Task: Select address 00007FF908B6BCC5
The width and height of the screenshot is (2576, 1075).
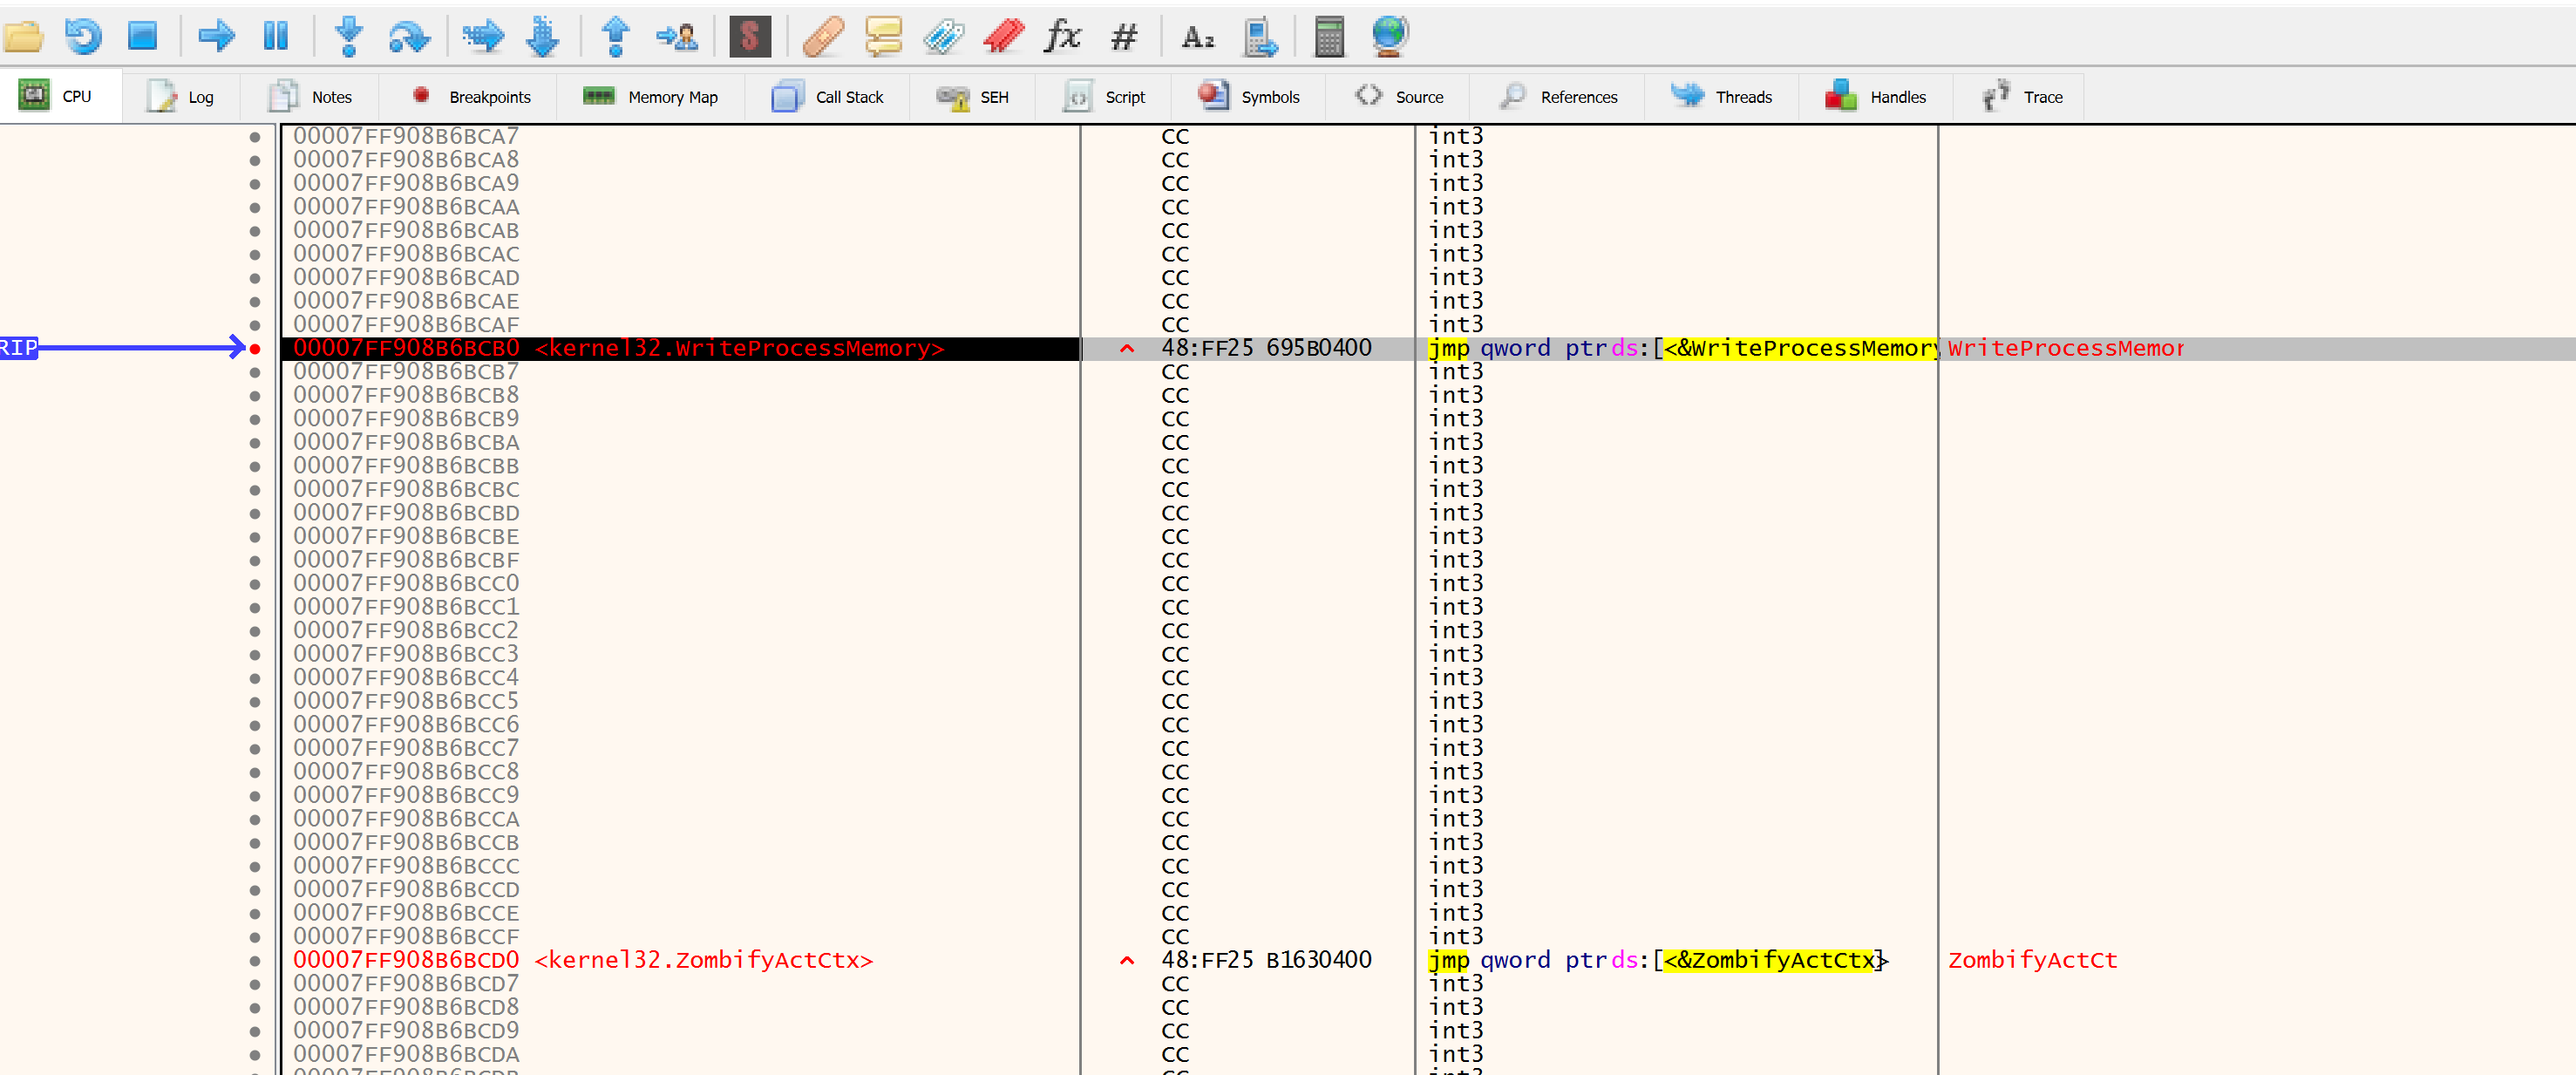Action: (406, 701)
